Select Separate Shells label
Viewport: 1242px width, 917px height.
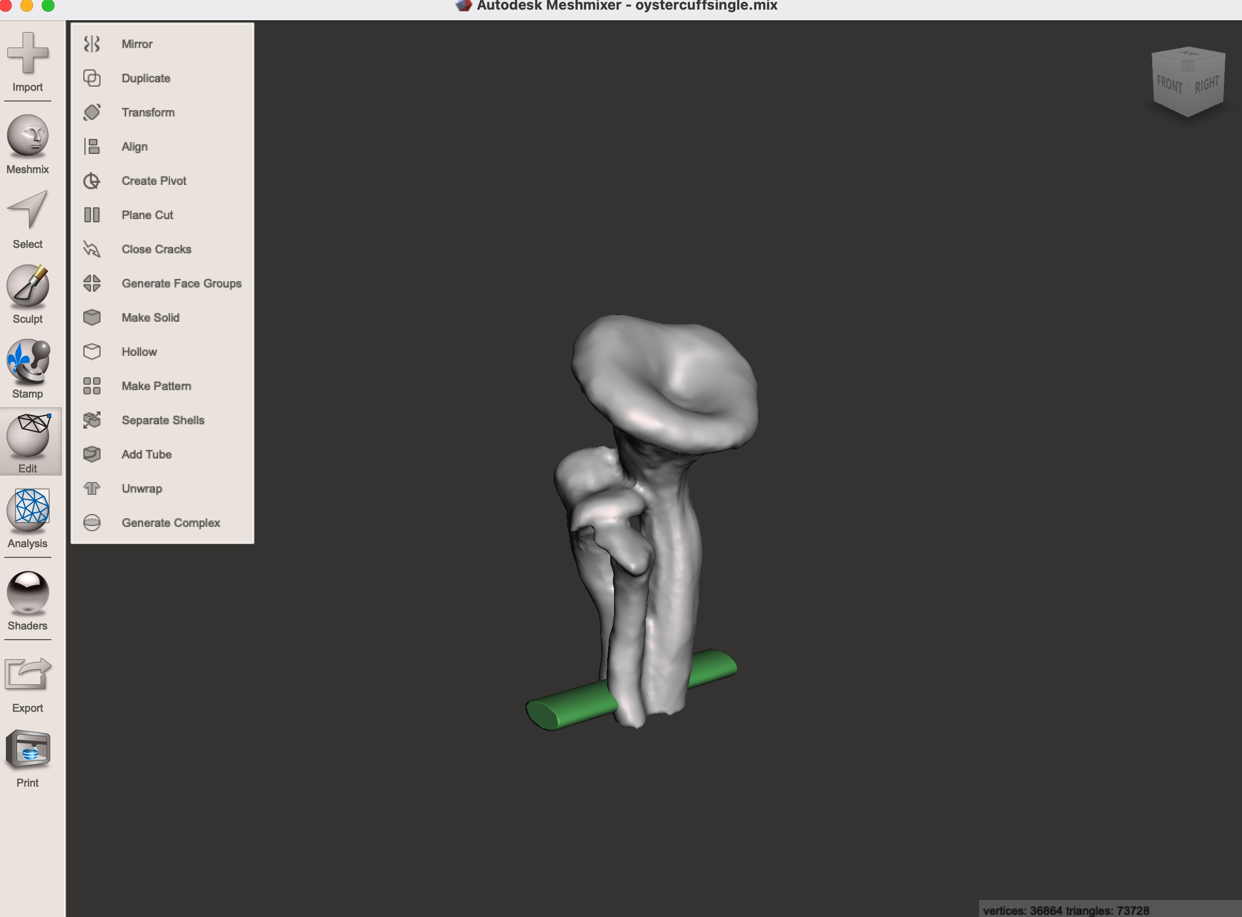163,420
